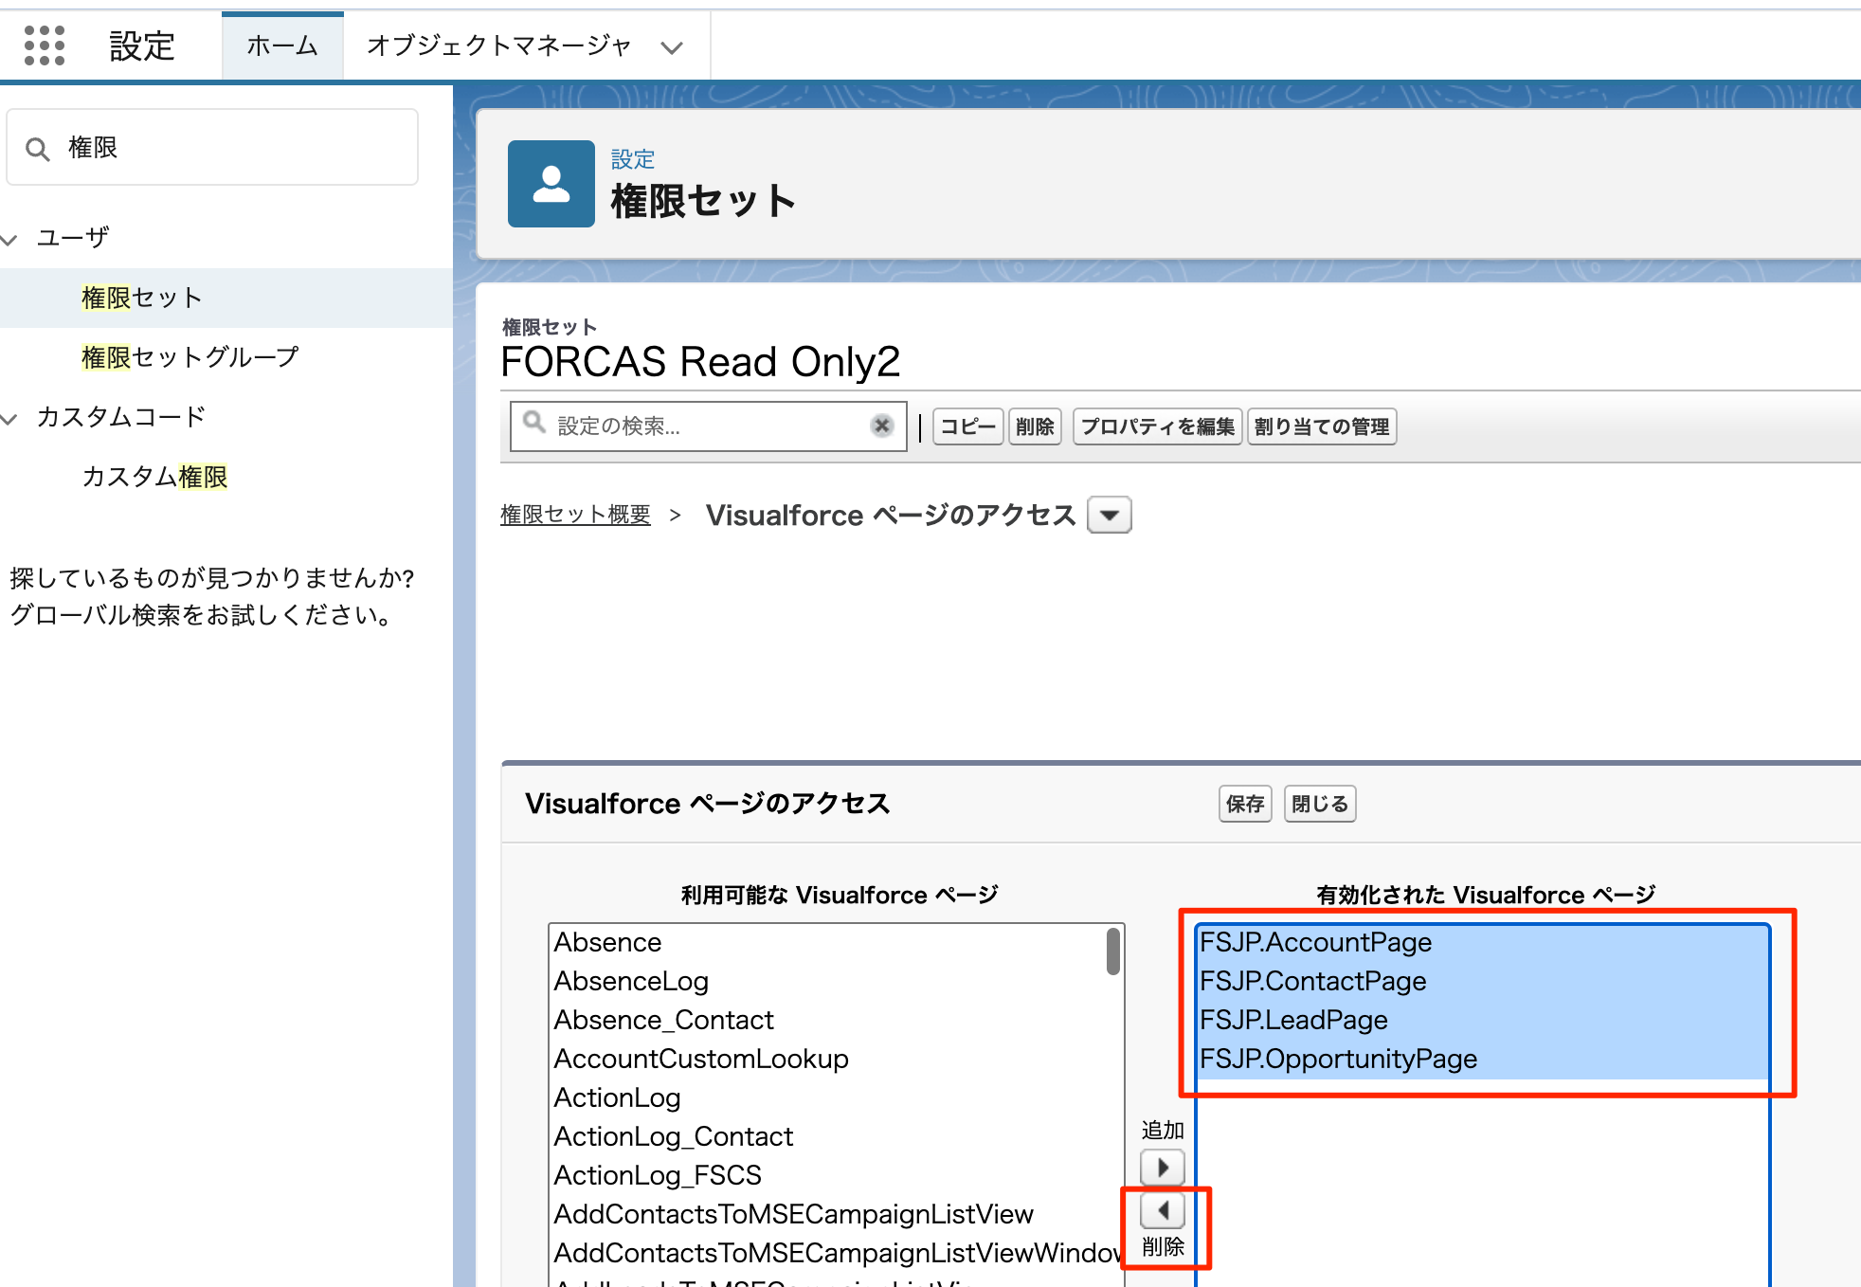Open 権限セットグループ in the sidebar
Viewport: 1861px width, 1287px height.
coord(190,357)
